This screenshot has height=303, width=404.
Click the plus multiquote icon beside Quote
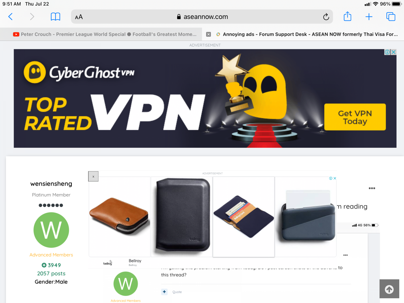click(x=164, y=292)
